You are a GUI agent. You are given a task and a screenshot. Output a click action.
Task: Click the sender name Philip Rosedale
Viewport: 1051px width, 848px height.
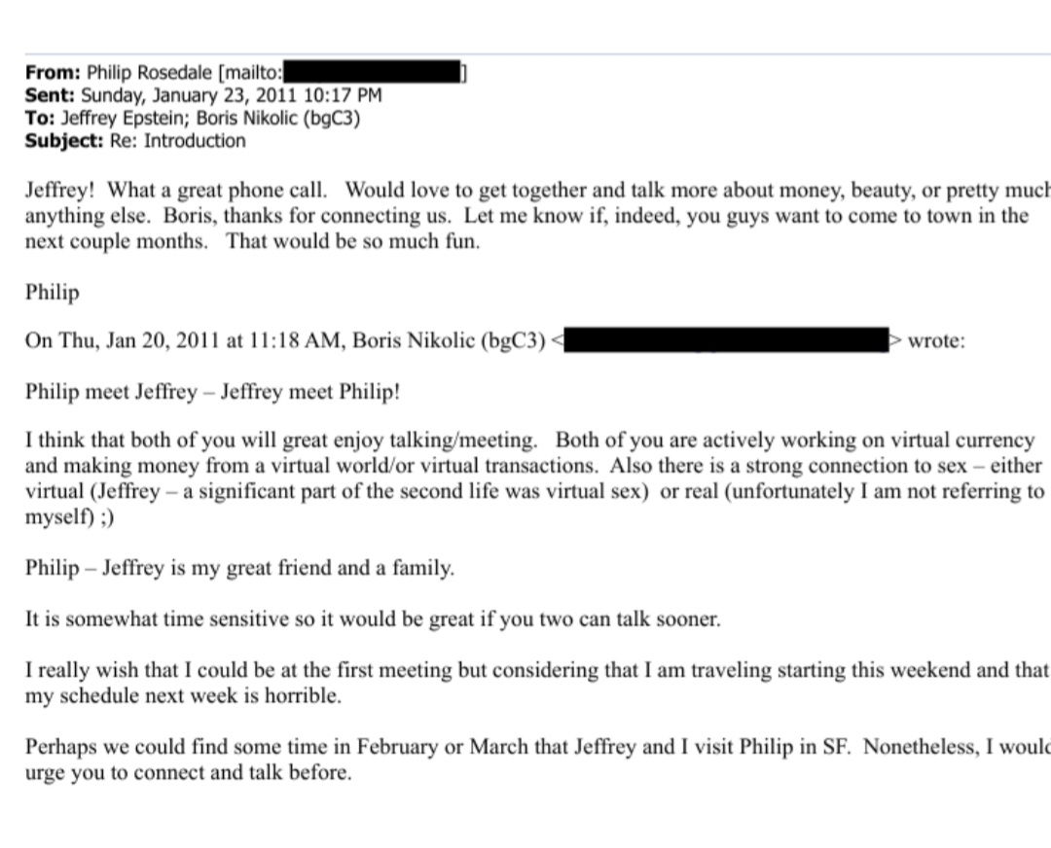pyautogui.click(x=150, y=72)
